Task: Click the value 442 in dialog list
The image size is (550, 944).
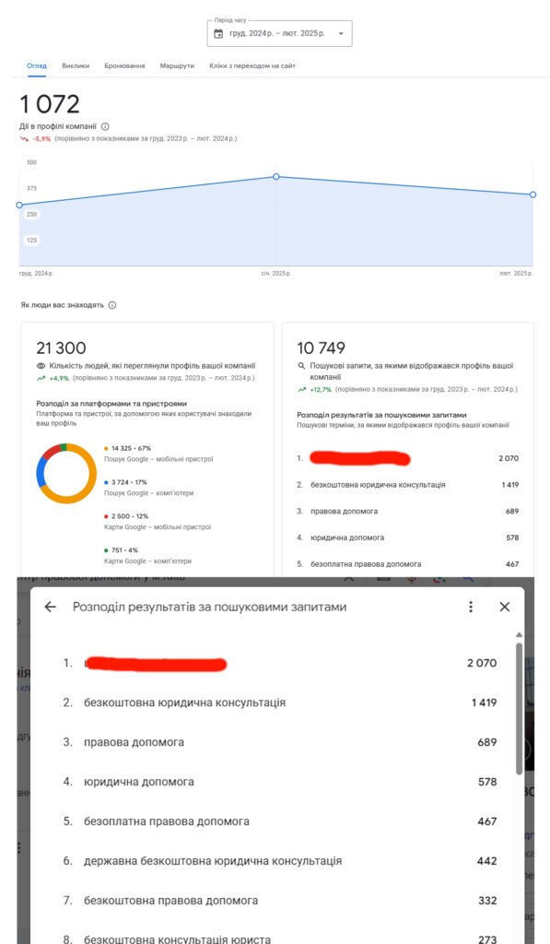Action: click(x=486, y=861)
